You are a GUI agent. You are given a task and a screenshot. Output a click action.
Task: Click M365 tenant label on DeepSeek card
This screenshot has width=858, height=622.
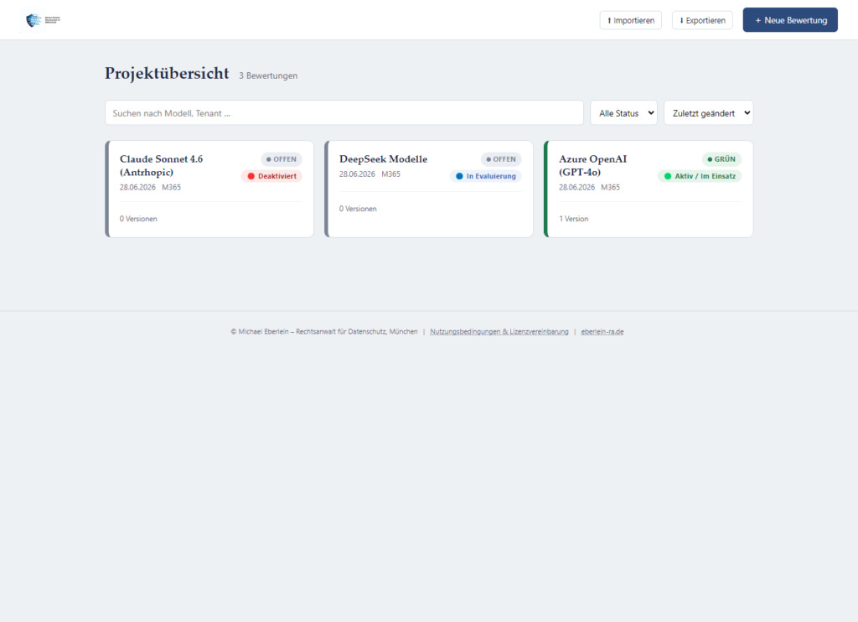pos(390,174)
